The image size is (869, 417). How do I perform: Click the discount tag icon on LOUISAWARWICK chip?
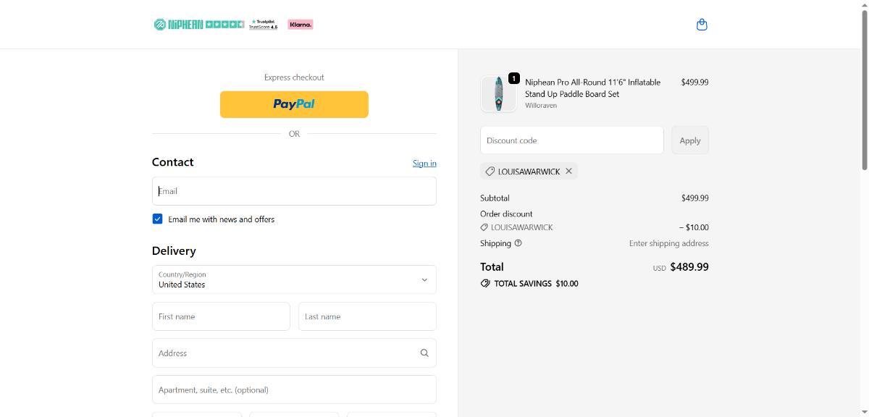pyautogui.click(x=490, y=172)
